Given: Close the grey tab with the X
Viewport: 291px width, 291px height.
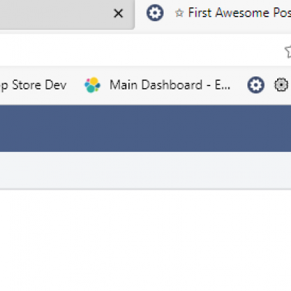Looking at the screenshot, I should click(x=119, y=13).
